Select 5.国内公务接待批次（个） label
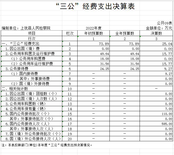This screenshot has width=174, height=155. pos(27,114)
